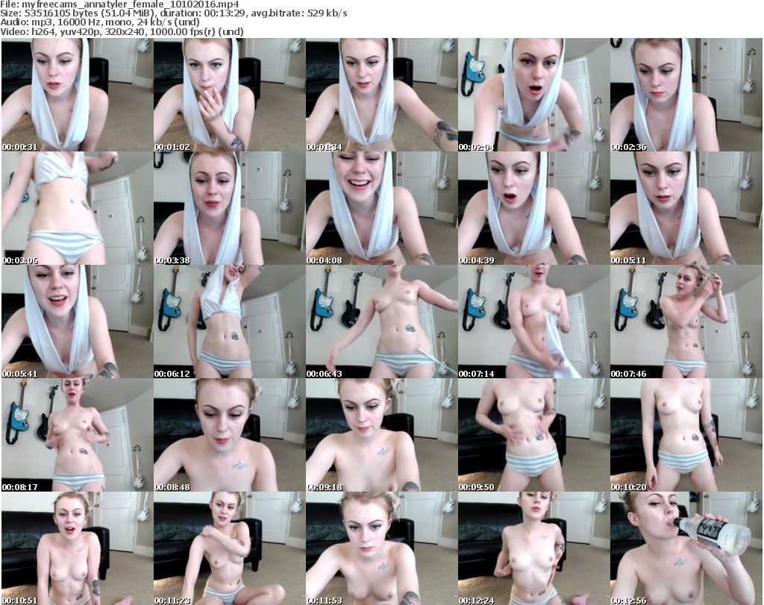The image size is (764, 605).
Task: Click the frame at timestamp 00:05:11
Action: (686, 208)
